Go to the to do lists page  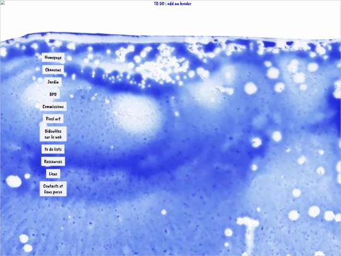(x=53, y=149)
